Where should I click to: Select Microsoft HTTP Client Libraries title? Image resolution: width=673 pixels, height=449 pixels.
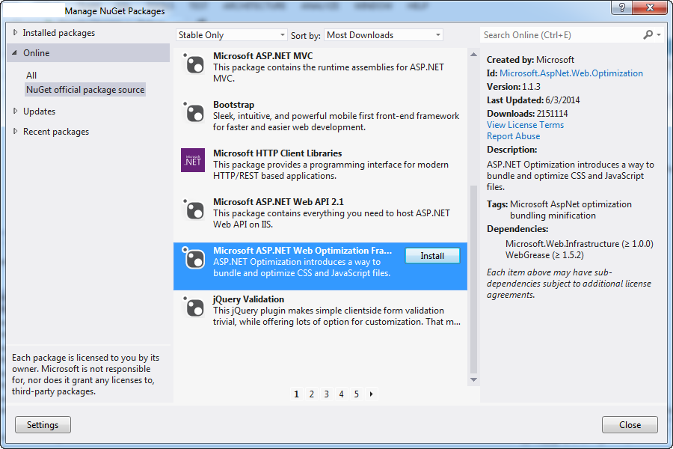click(277, 153)
